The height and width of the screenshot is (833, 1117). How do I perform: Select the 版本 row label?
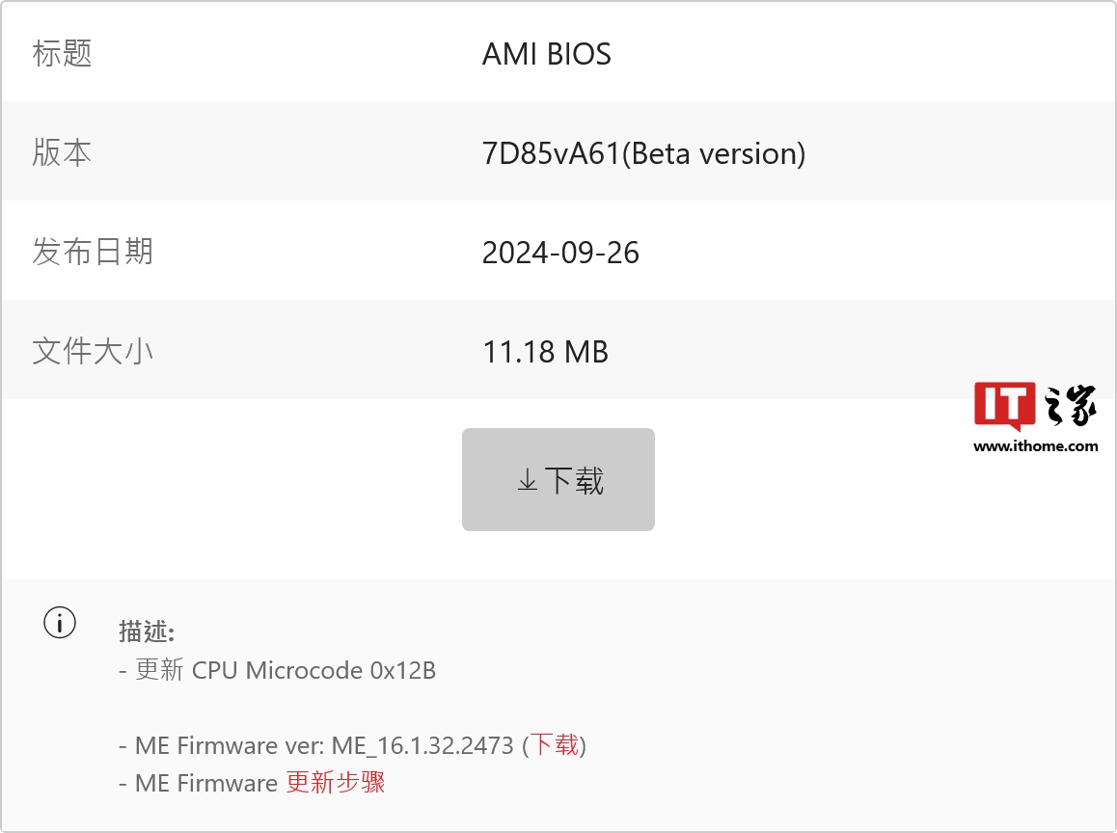tap(62, 152)
